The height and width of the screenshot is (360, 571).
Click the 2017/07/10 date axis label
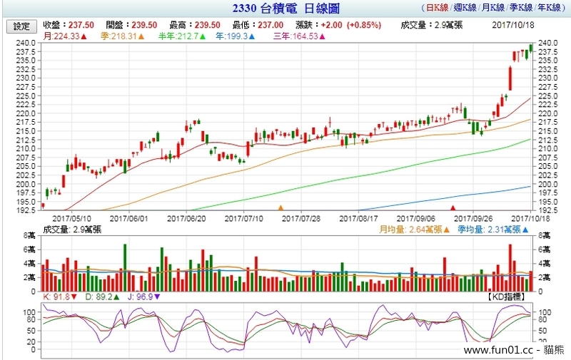243,219
